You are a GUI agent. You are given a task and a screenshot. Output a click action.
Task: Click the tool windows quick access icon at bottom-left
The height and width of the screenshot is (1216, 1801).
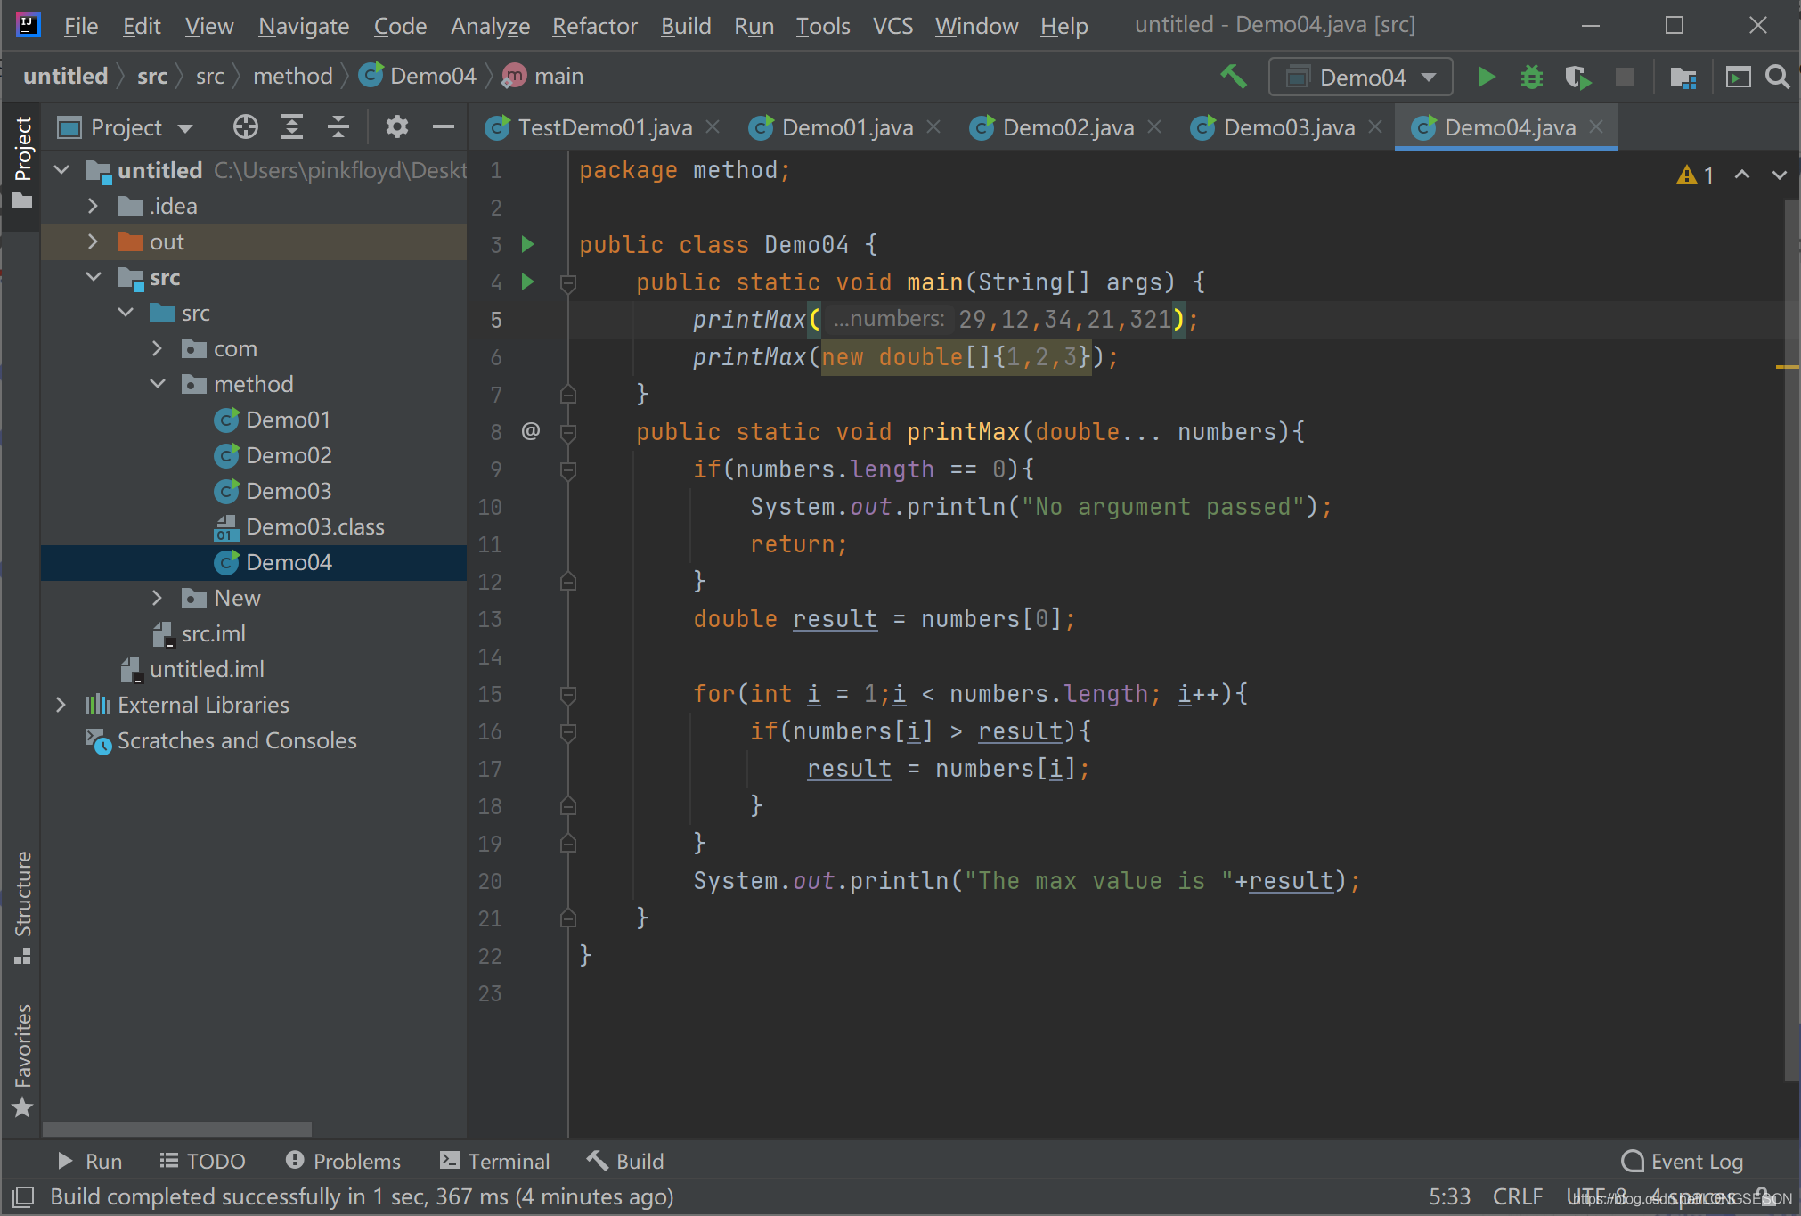coord(23,1196)
